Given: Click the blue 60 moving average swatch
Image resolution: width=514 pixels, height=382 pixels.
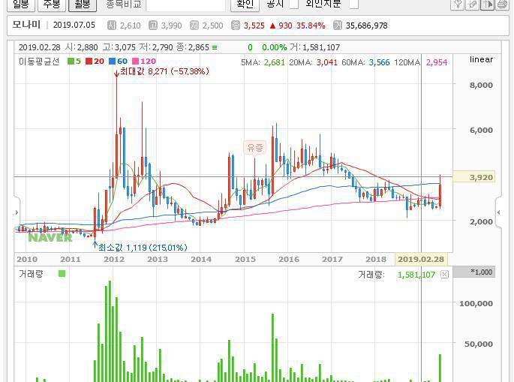Looking at the screenshot, I should pyautogui.click(x=112, y=61).
